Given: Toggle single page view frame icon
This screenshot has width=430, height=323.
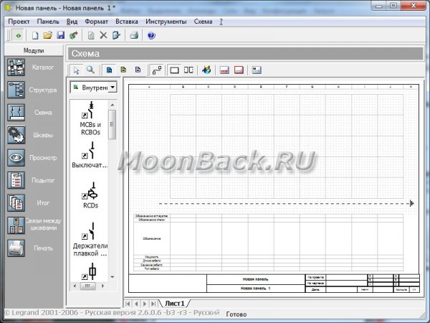Looking at the screenshot, I should 174,70.
